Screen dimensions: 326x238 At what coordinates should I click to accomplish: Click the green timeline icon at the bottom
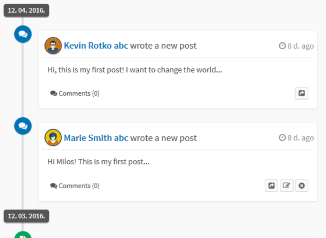[23, 236]
